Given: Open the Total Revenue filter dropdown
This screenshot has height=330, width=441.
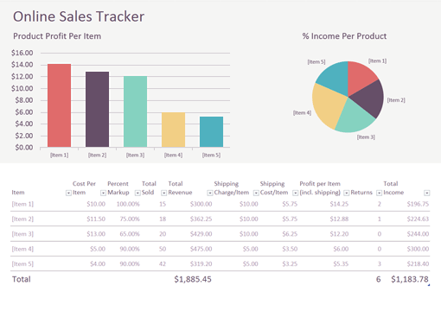Looking at the screenshot, I should click(x=210, y=193).
